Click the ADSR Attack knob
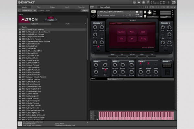This screenshot has width=194, height=129. 115,65
